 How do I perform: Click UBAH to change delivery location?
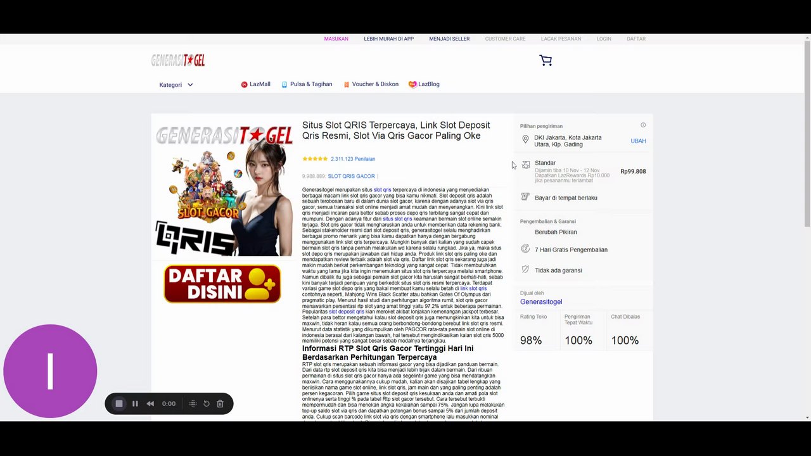tap(638, 141)
